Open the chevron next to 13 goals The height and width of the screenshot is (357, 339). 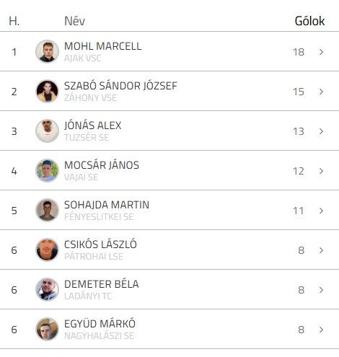click(321, 131)
